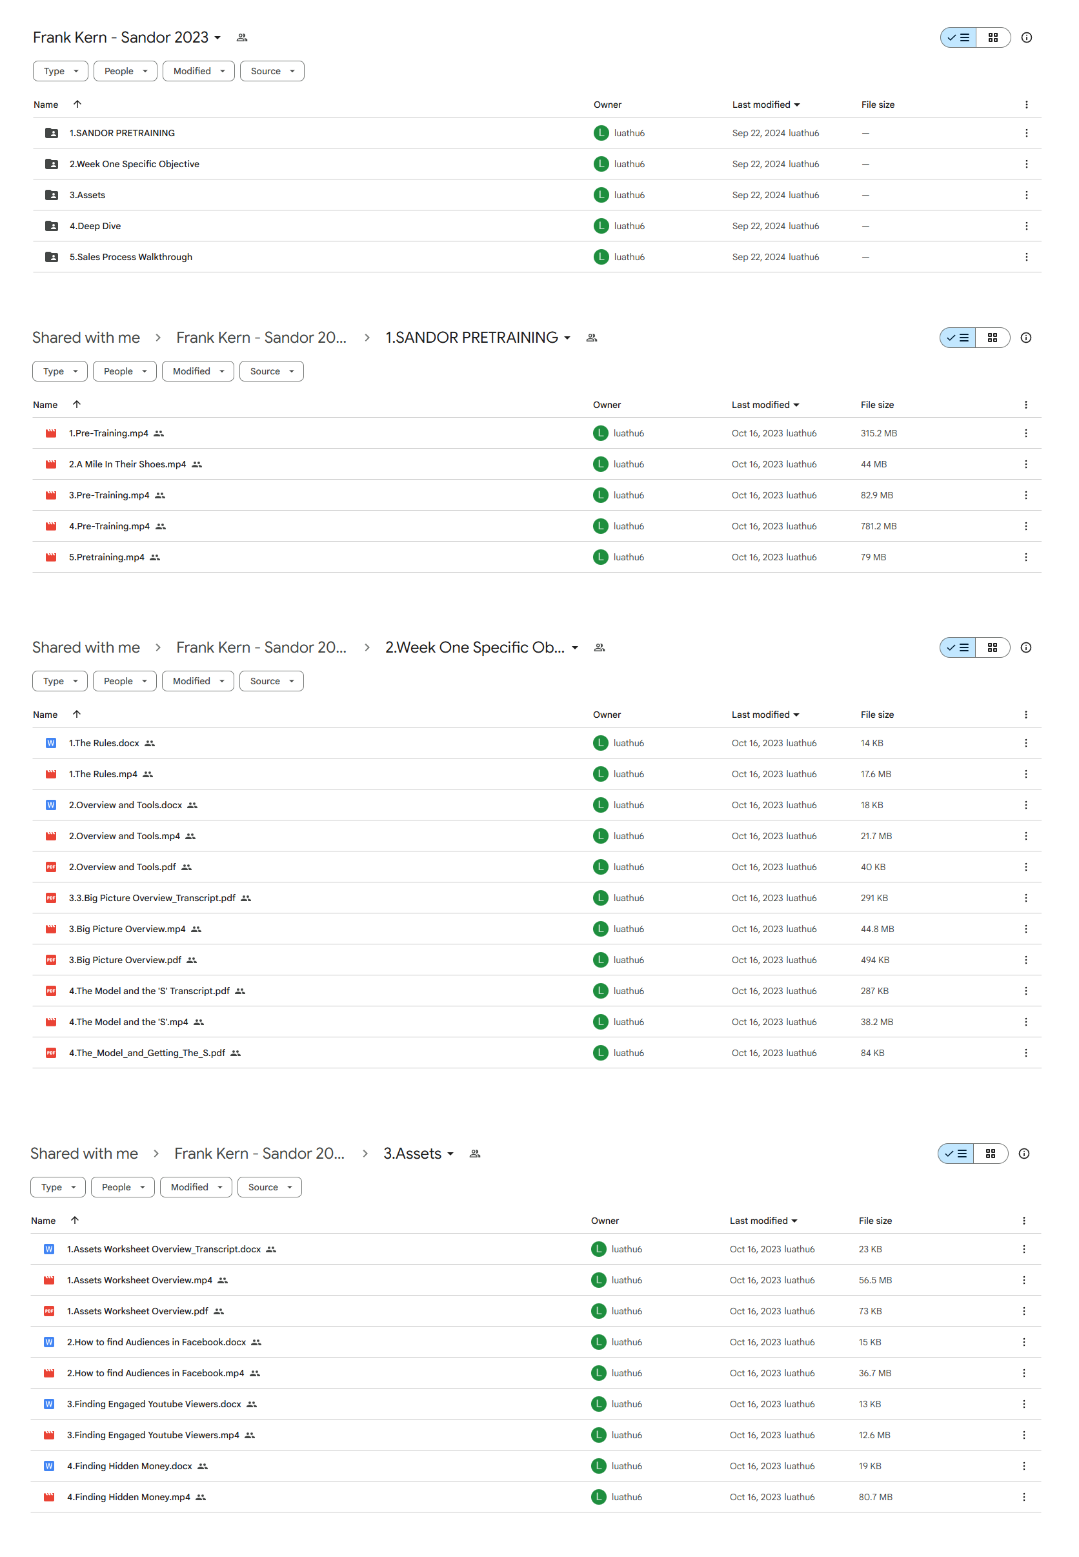Click PDF icon of 4.The_Model_and_Getting_The_S.pdf
This screenshot has height=1557, width=1079.
(51, 1053)
